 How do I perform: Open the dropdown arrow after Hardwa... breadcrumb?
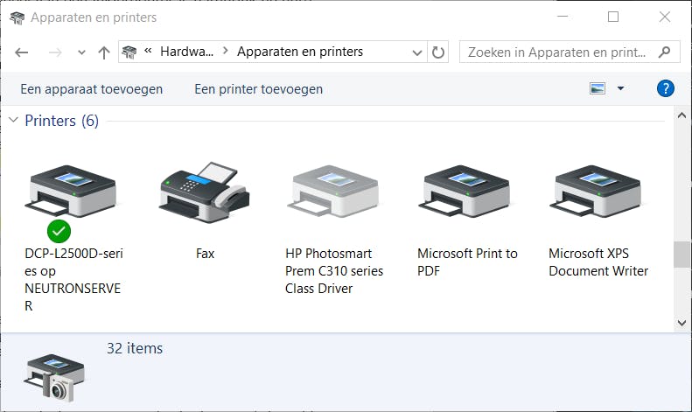[226, 51]
